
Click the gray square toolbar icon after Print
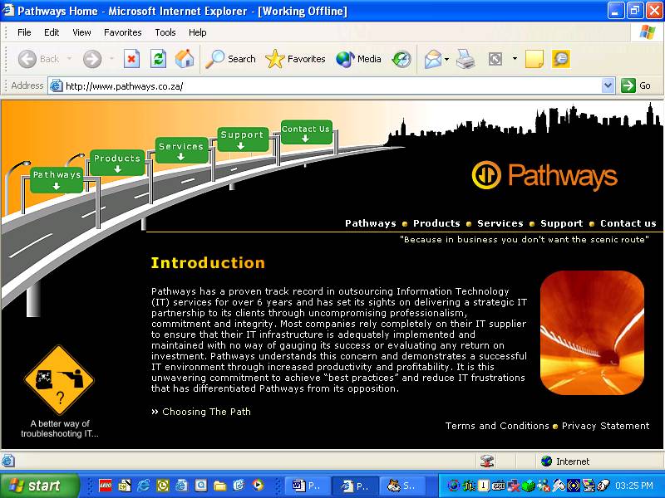click(x=495, y=59)
